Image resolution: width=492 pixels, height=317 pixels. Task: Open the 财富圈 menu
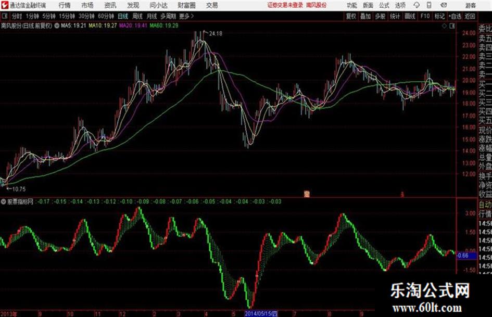(x=186, y=5)
